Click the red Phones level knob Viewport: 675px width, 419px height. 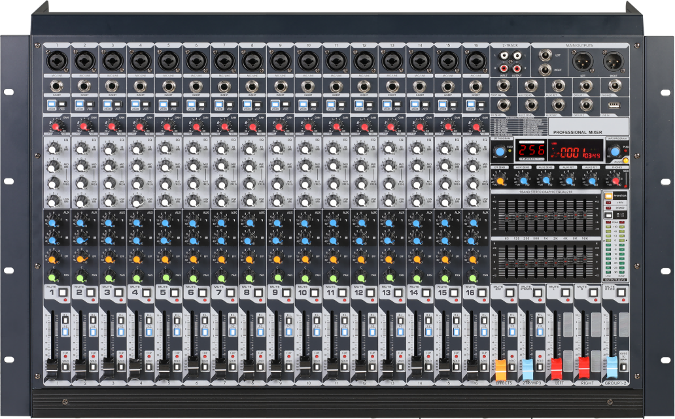(615, 180)
